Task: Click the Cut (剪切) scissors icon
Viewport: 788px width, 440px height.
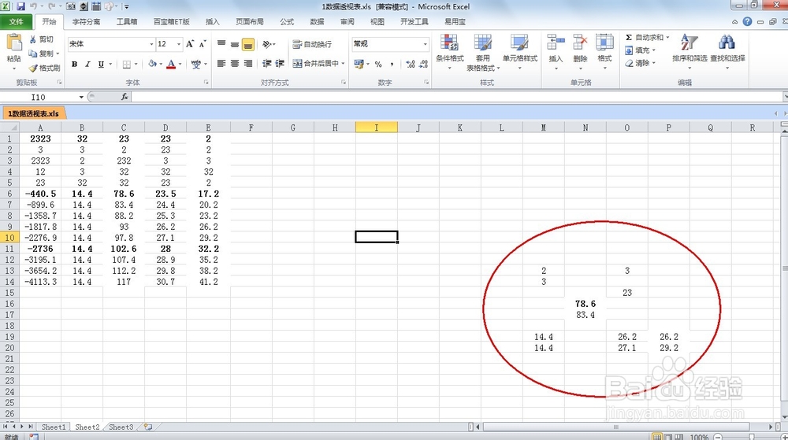Action: click(33, 39)
